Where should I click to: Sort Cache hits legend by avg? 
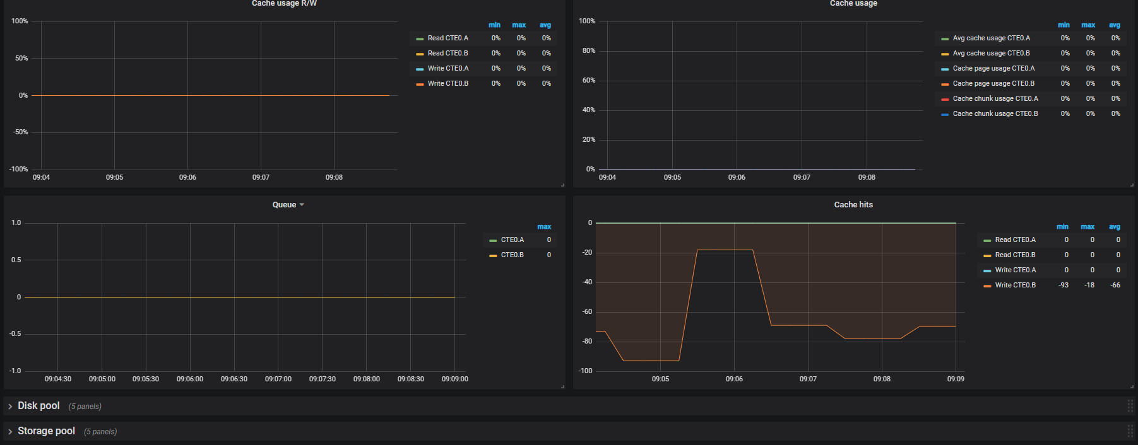click(x=1115, y=227)
